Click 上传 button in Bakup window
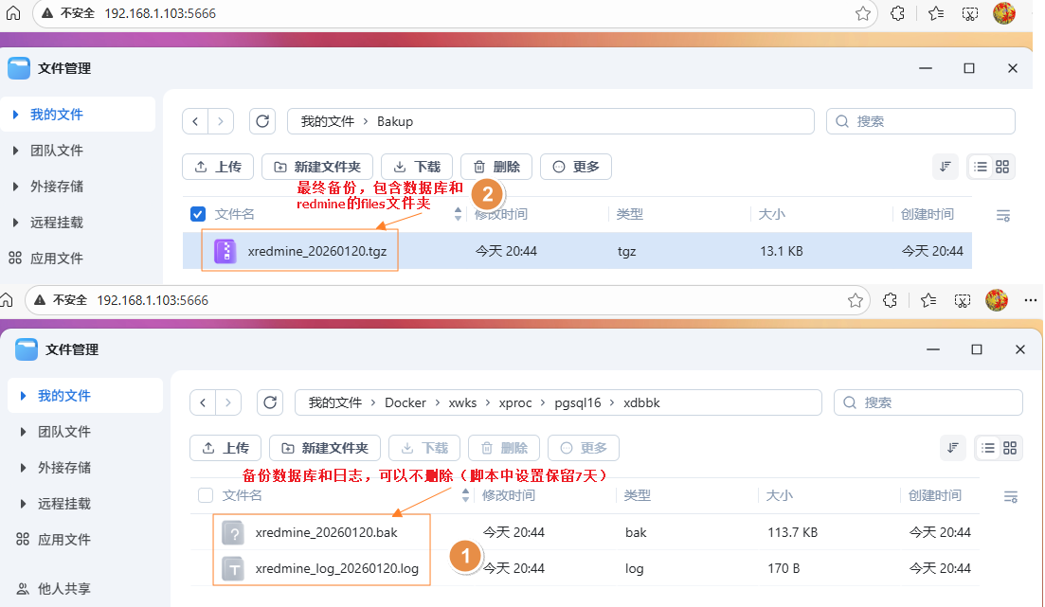The height and width of the screenshot is (607, 1045). [x=218, y=167]
